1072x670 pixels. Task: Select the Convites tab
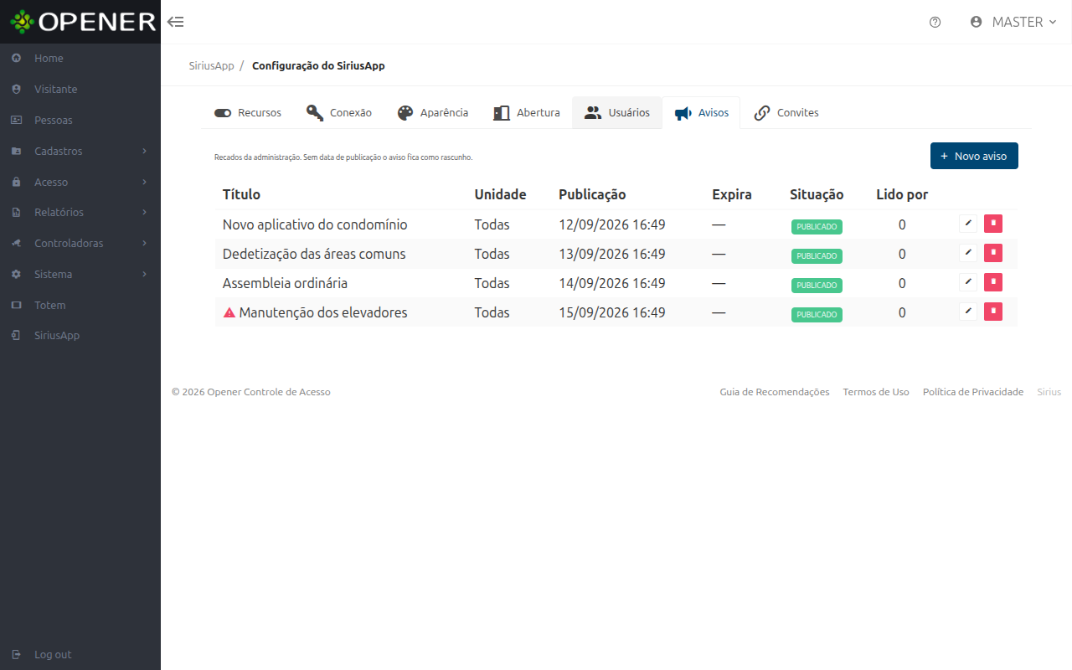pos(786,113)
